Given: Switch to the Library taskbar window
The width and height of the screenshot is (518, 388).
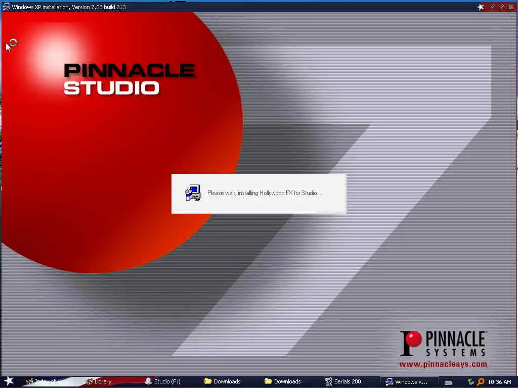Looking at the screenshot, I should point(99,381).
